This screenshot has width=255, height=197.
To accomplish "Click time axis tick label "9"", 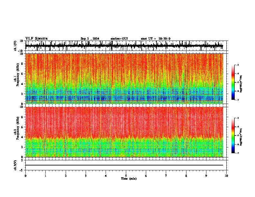I will click(x=206, y=176).
